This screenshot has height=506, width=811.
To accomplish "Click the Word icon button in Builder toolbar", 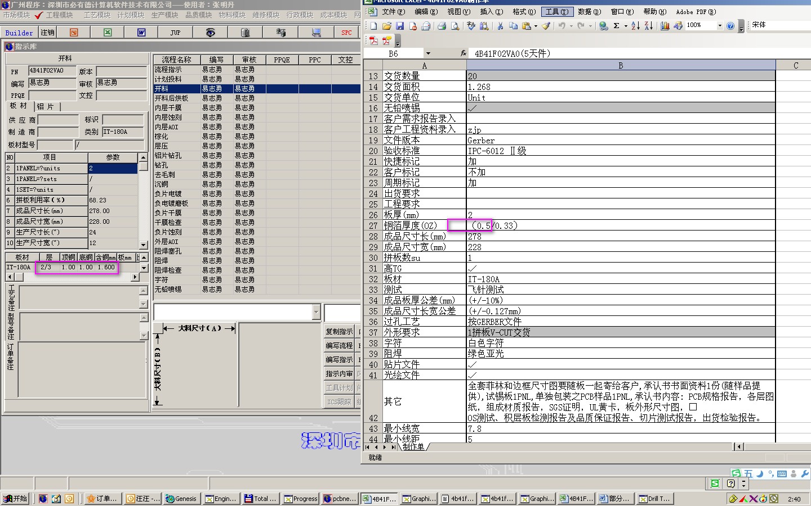I will (141, 33).
